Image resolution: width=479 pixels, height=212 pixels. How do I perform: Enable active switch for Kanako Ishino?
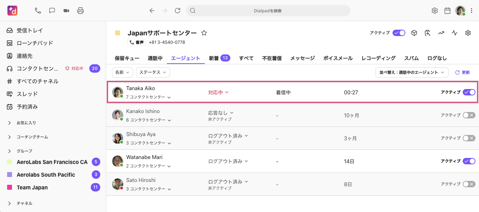tap(469, 115)
